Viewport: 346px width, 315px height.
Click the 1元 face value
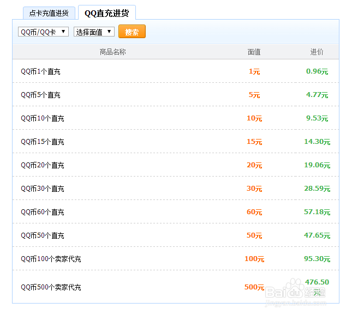(254, 71)
